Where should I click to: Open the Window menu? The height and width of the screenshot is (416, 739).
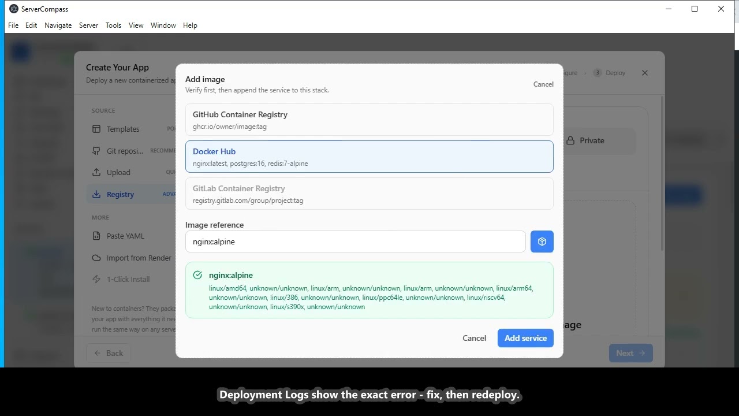pos(163,25)
